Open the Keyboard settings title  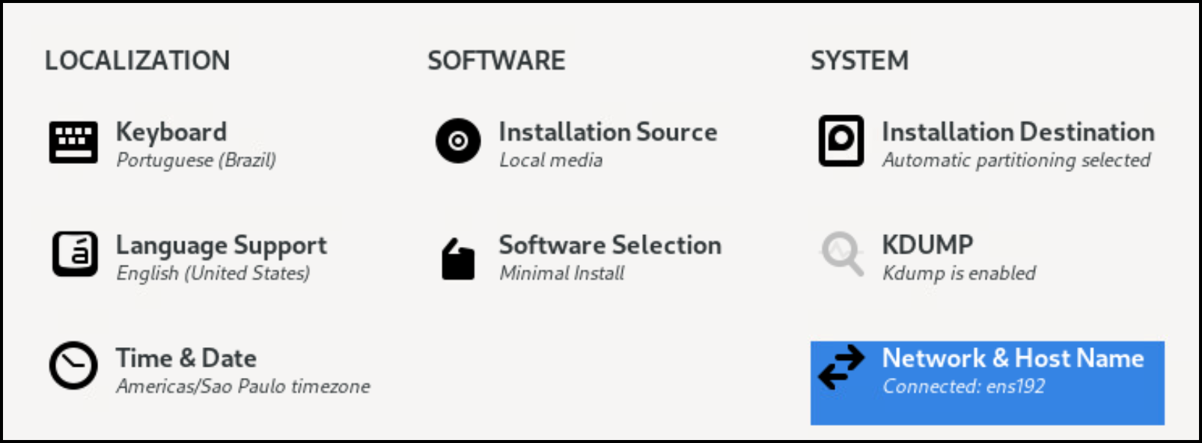tap(171, 132)
